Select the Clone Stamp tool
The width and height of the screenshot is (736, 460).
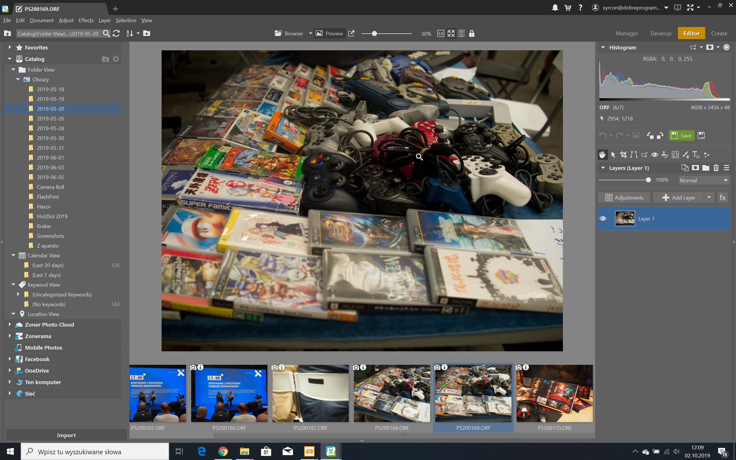[x=665, y=155]
